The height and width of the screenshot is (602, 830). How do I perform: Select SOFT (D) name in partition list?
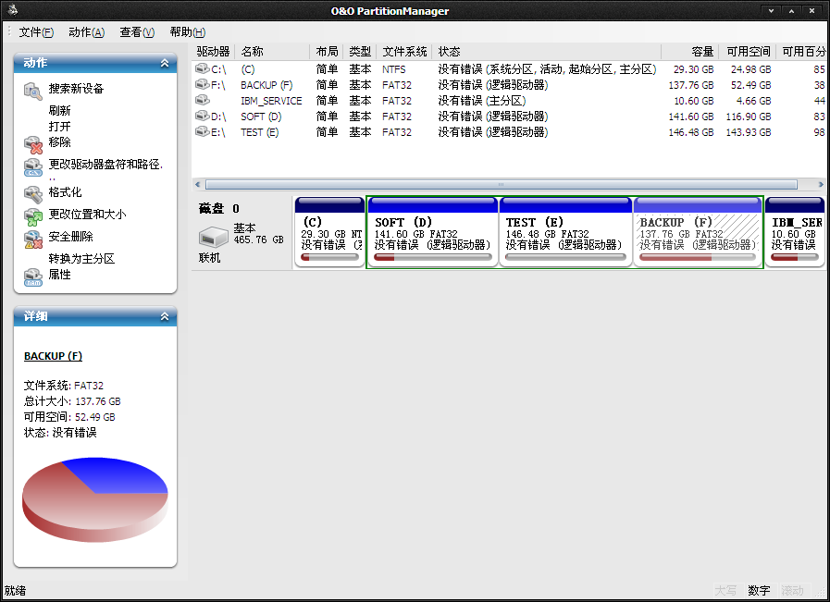click(261, 117)
